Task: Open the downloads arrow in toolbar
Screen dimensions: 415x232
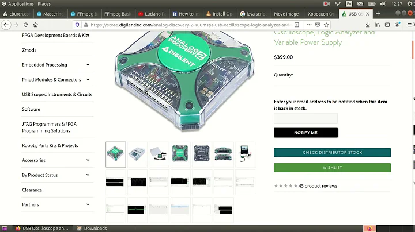Action: pos(368,25)
